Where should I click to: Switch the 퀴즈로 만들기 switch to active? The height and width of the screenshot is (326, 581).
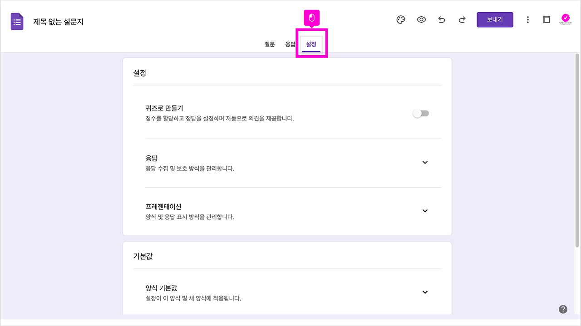(x=421, y=113)
